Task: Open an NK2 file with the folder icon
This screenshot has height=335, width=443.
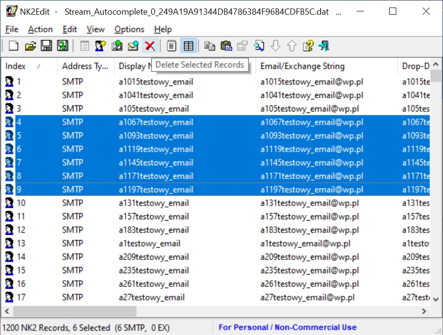Action: (x=30, y=46)
